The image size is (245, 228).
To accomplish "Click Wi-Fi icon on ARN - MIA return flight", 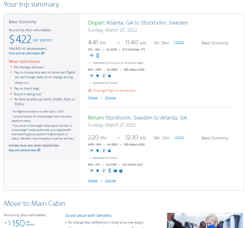I will tap(92, 151).
